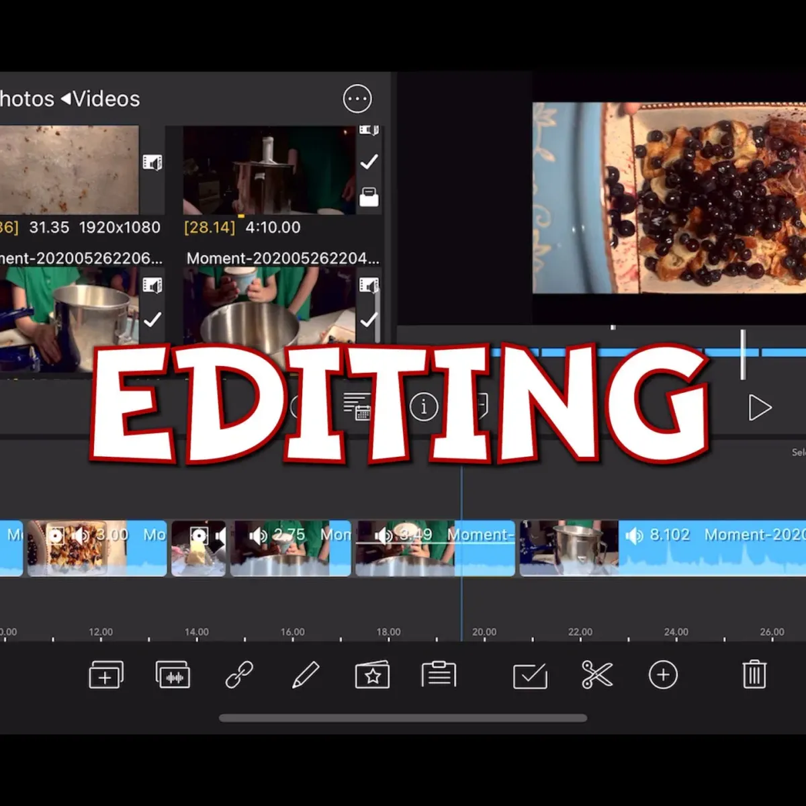806x806 pixels.
Task: Click the 16.00 mark on the timeline ruler
Action: [293, 632]
